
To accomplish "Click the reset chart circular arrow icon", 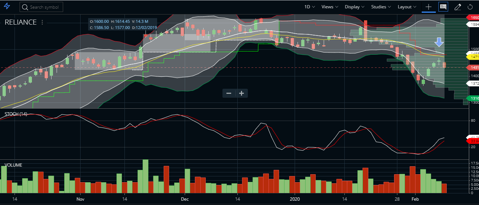I will [x=470, y=7].
